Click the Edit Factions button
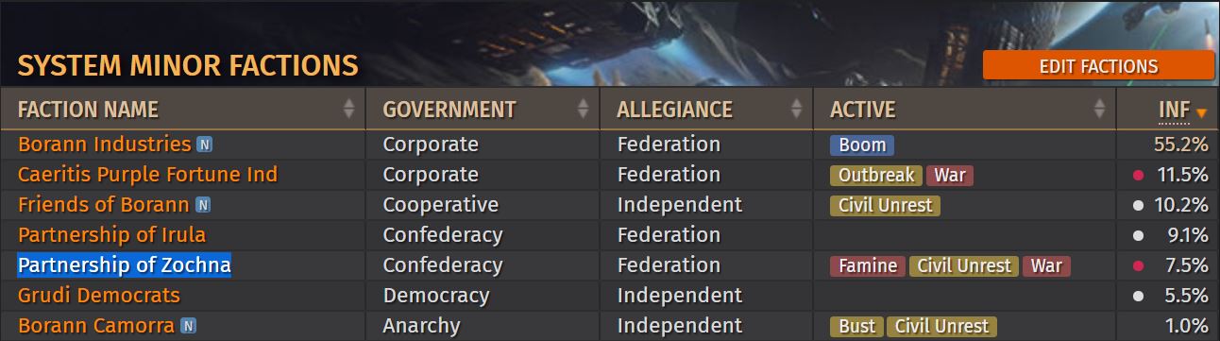Image resolution: width=1220 pixels, height=341 pixels. [x=1098, y=66]
